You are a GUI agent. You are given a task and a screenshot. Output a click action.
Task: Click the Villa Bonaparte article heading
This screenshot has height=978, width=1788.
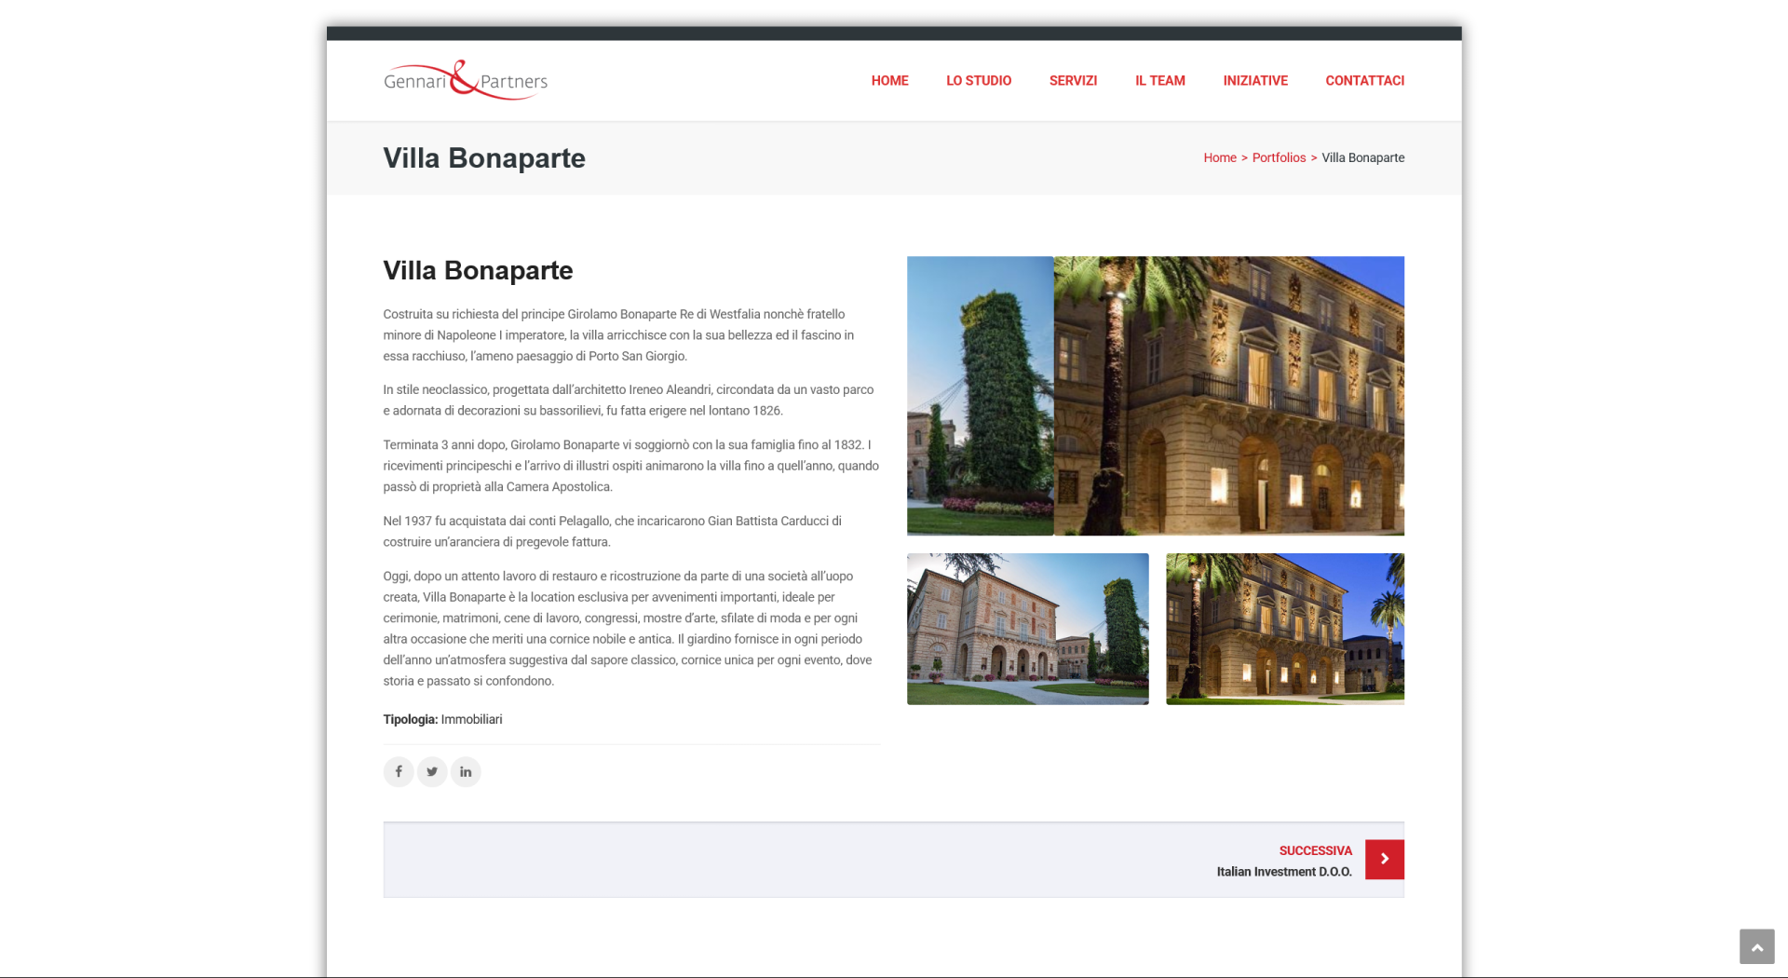(478, 270)
